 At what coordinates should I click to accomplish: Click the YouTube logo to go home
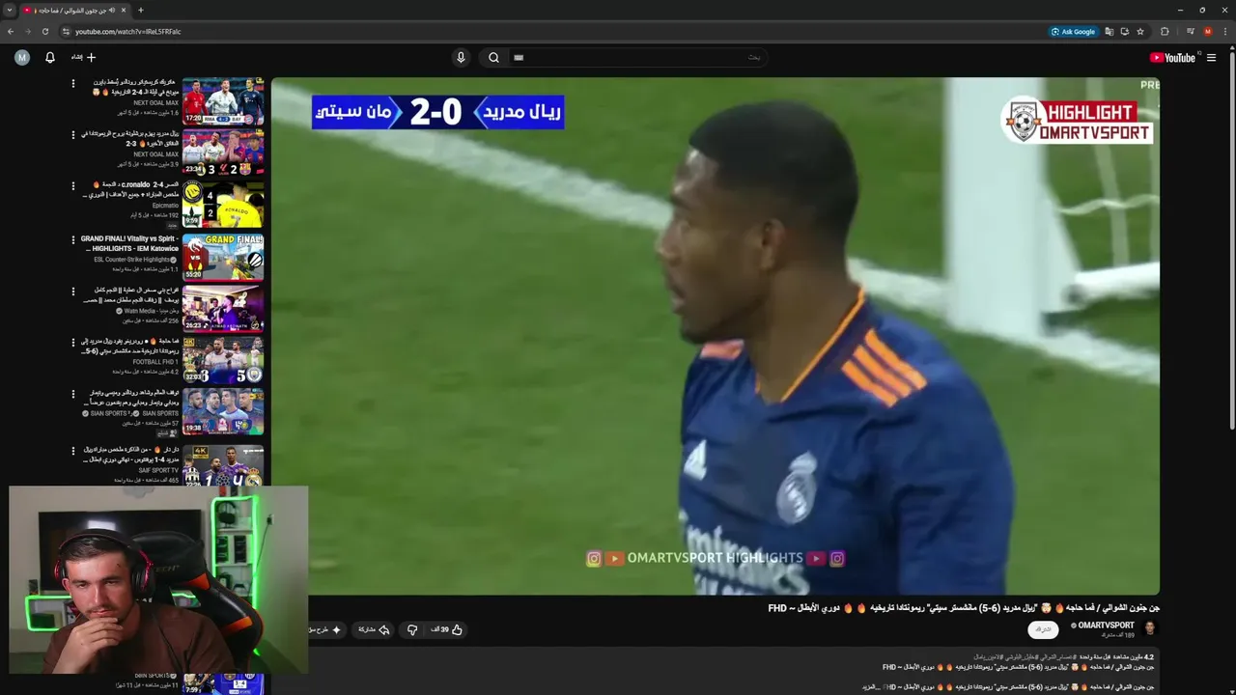(1172, 58)
